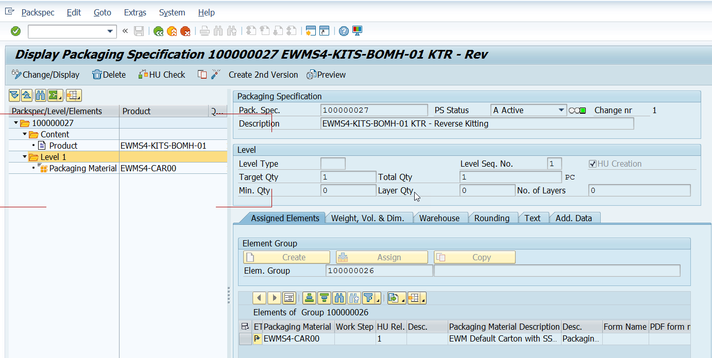
Task: Switch to the Warehouse tab
Action: 439,218
